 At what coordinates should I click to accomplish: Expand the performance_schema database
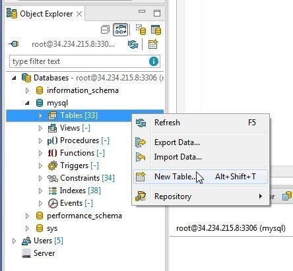[x=27, y=216]
